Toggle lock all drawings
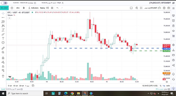176x96 pixels. (3, 66)
